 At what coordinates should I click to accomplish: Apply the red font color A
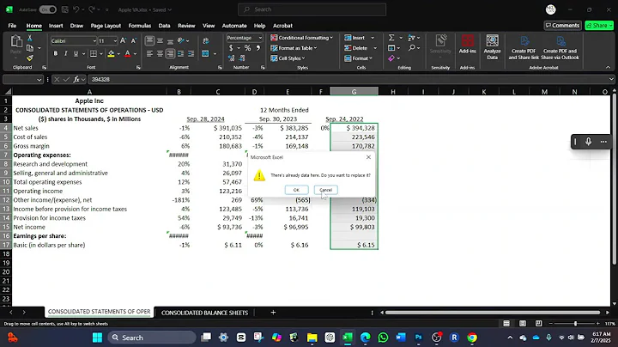pos(127,53)
